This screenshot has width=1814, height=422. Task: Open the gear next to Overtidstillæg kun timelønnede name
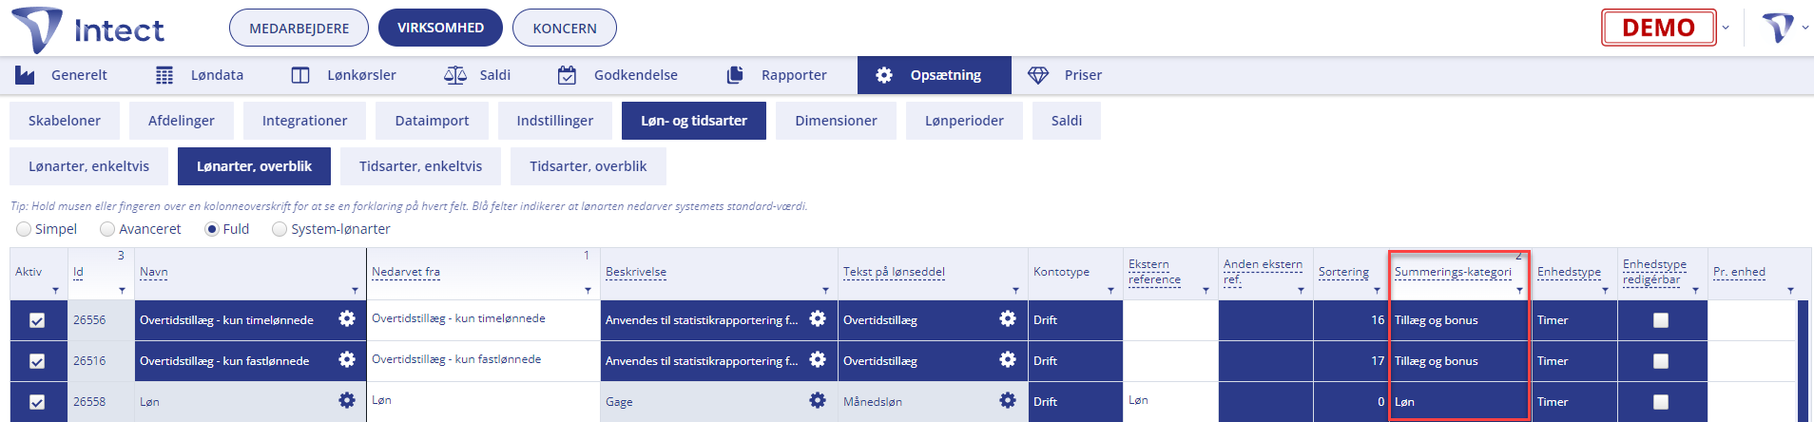pos(347,319)
